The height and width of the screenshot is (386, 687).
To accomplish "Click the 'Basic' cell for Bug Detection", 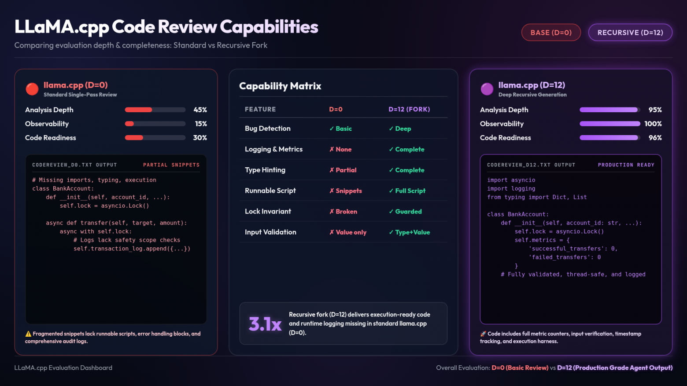I will (340, 129).
